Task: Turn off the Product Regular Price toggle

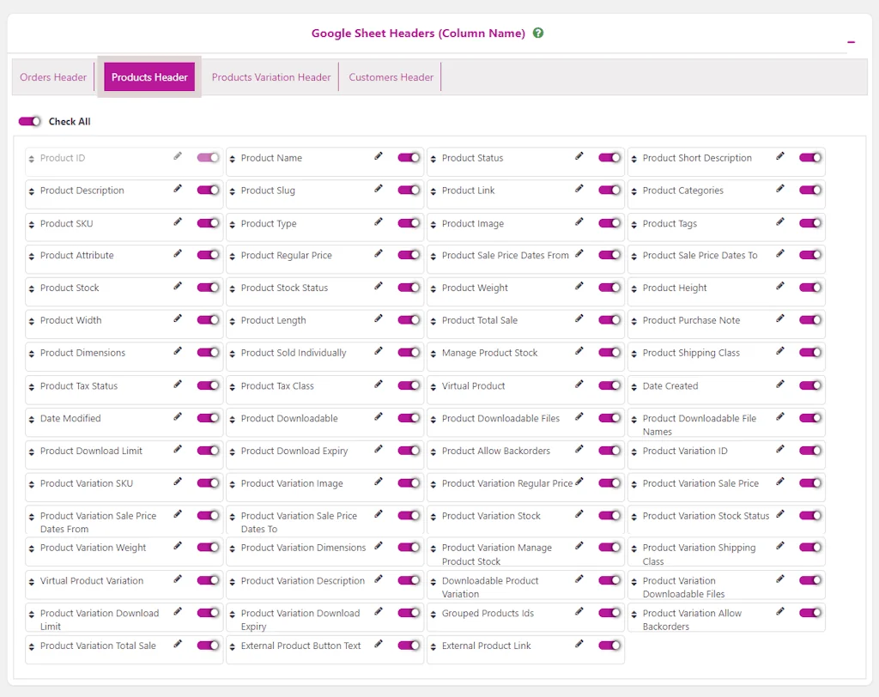Action: (x=409, y=255)
